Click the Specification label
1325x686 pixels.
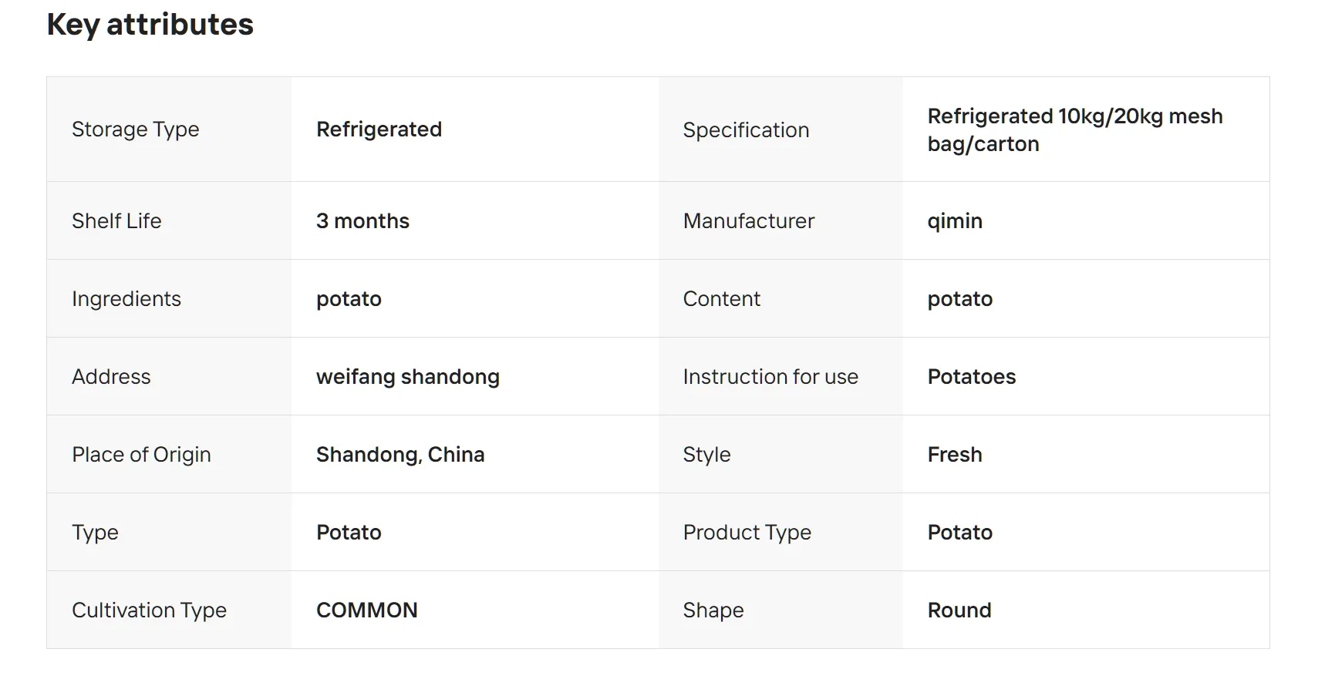click(x=745, y=130)
